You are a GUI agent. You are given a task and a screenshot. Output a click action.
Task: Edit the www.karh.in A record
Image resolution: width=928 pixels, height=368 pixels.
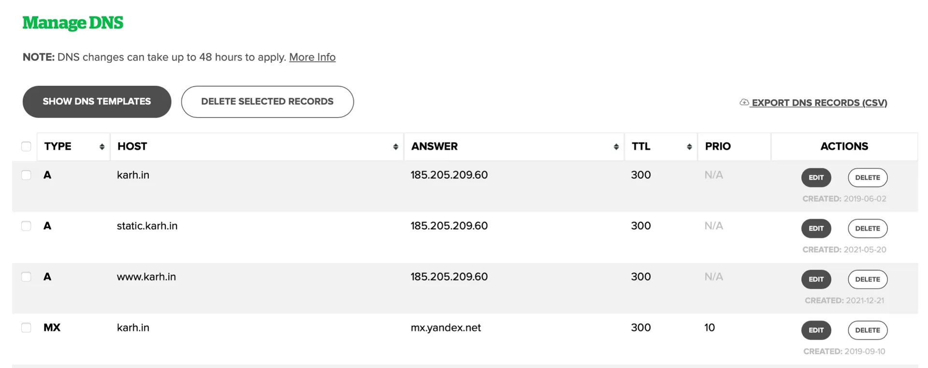[x=816, y=279]
